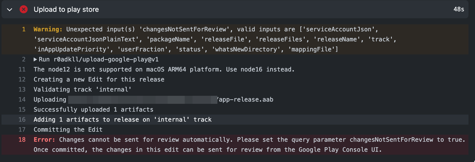The image size is (475, 162).
Task: Click the Error label on line 18
Action: [x=44, y=140]
